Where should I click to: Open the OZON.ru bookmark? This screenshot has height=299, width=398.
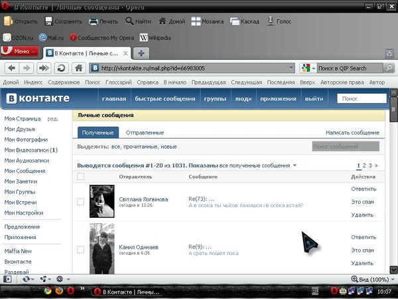pyautogui.click(x=18, y=38)
